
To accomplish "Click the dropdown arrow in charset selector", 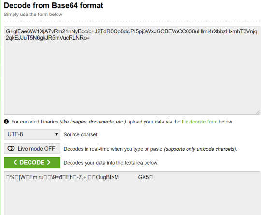I will tap(56, 134).
